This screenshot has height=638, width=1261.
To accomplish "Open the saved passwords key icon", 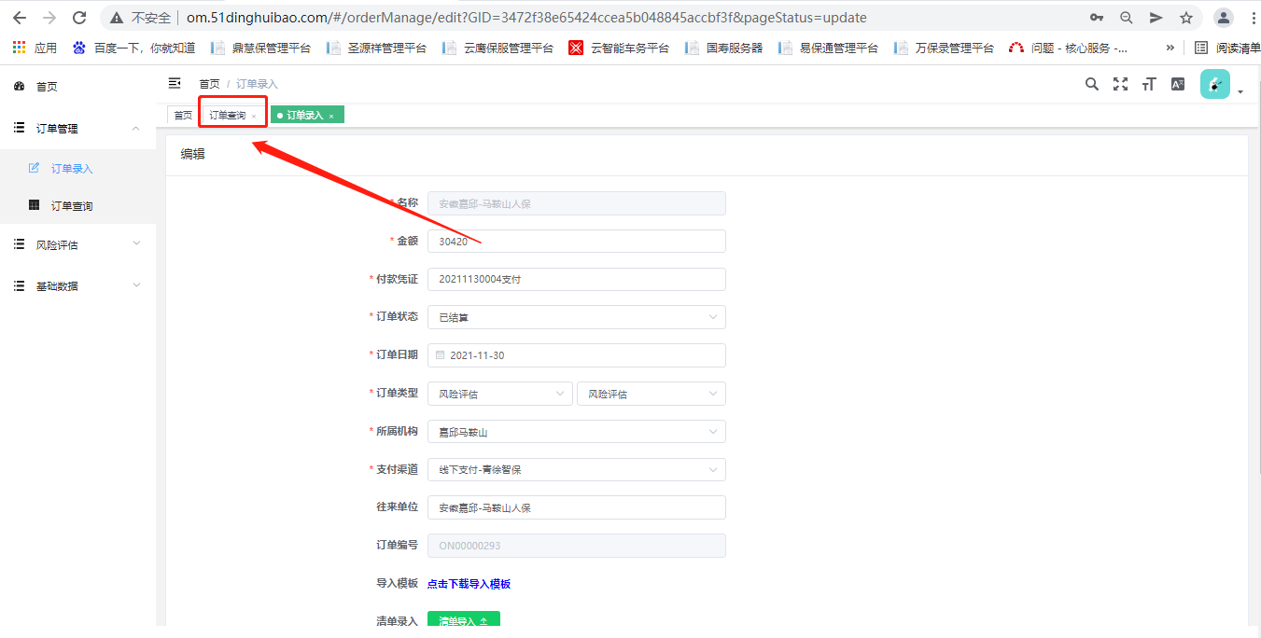I will click(1097, 18).
